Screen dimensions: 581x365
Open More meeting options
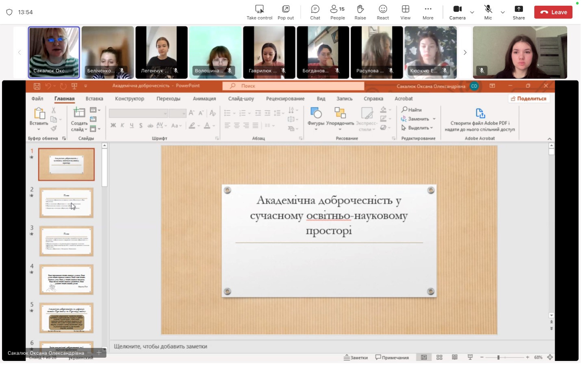[428, 12]
